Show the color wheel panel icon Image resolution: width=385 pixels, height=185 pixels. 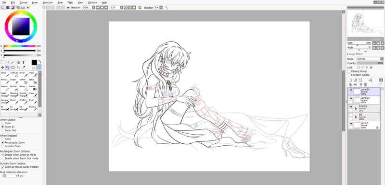[x=3, y=8]
